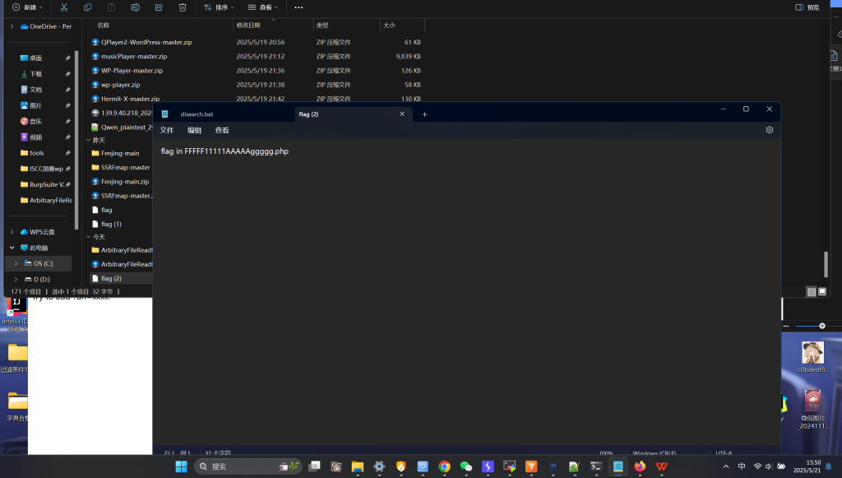
Task: Open Notepad 编辑 menu
Action: pos(194,131)
